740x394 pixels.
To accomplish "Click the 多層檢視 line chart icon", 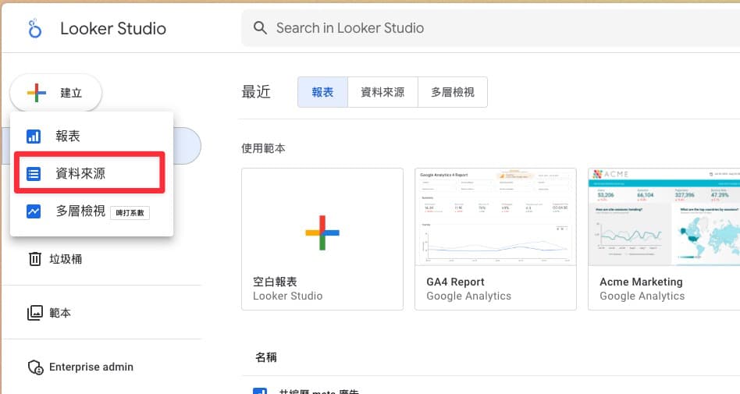I will click(x=34, y=211).
